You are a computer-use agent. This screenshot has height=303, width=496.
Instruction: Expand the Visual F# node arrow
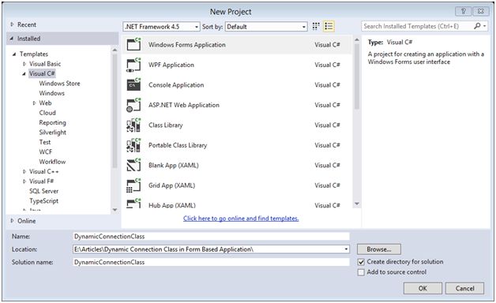(x=24, y=181)
